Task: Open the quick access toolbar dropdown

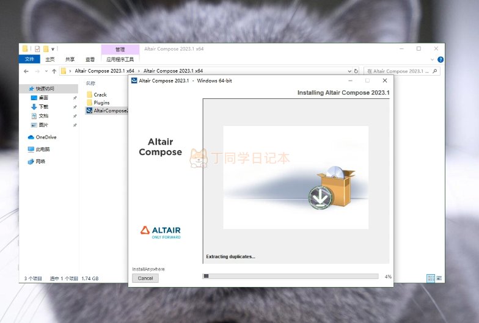Action: point(53,49)
